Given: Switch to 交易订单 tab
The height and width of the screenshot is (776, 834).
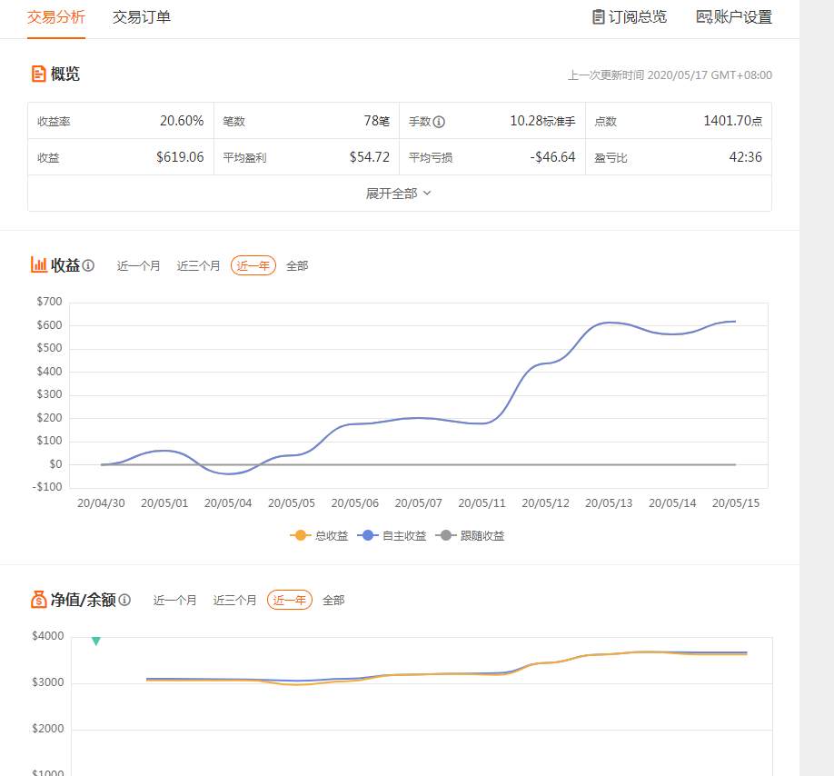Looking at the screenshot, I should click(142, 17).
